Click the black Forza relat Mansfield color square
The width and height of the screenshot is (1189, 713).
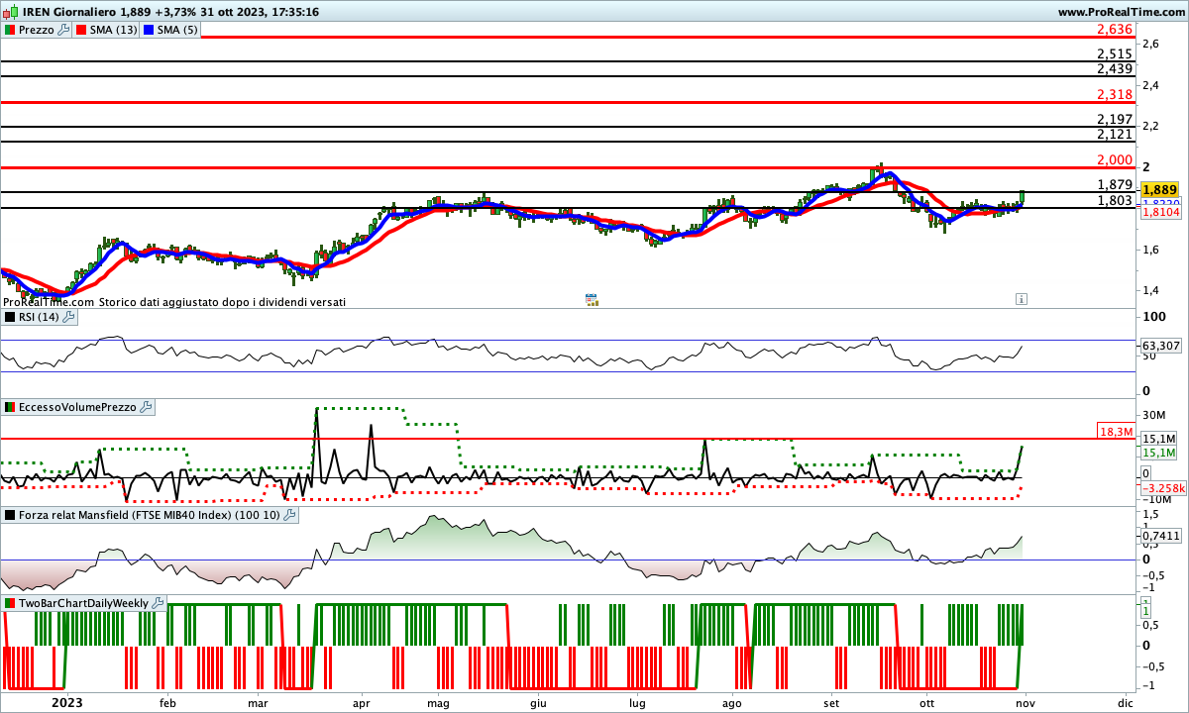point(10,515)
